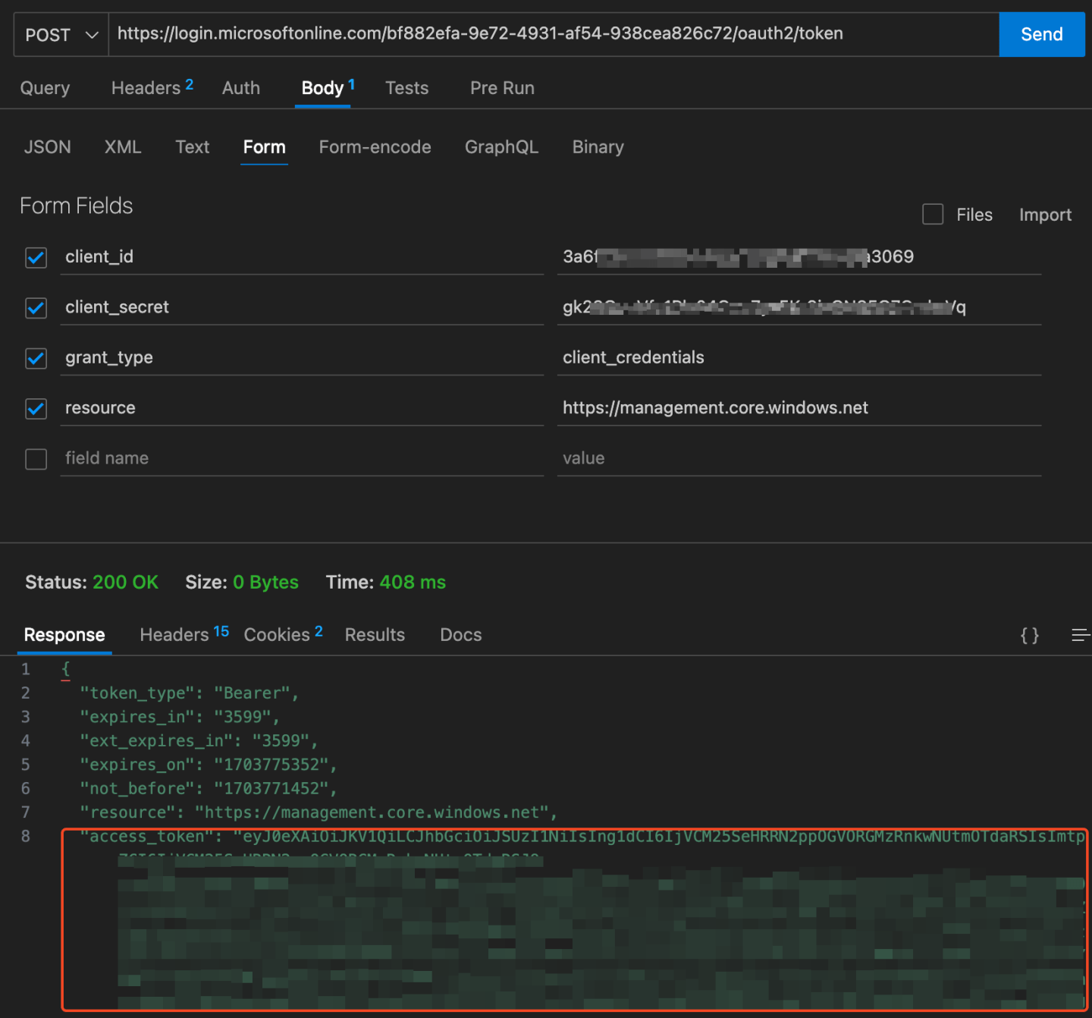Open the Pre Run tab

pyautogui.click(x=501, y=88)
